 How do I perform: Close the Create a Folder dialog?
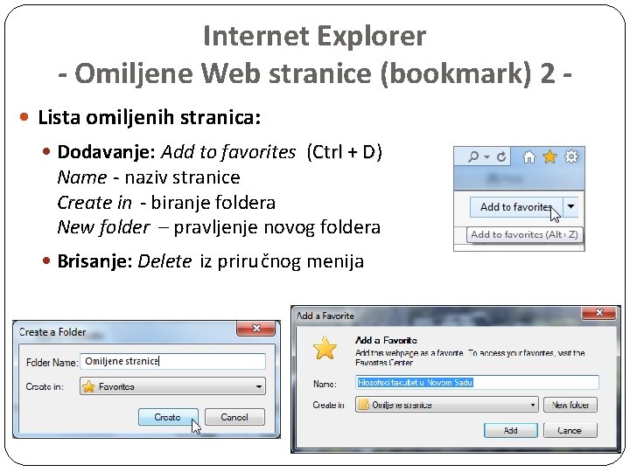[256, 329]
